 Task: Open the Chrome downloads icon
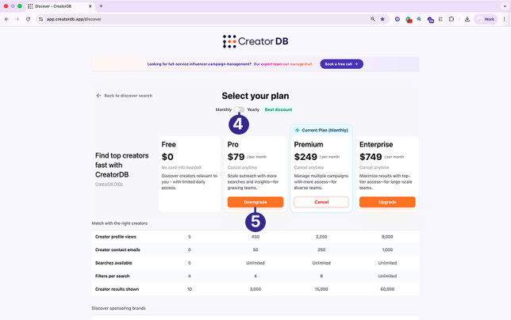coord(467,19)
